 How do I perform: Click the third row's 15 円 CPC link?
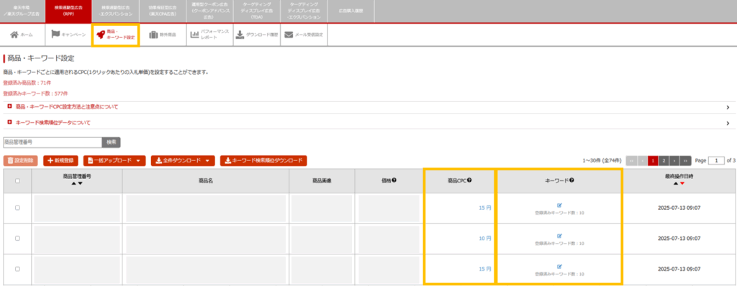tap(485, 269)
